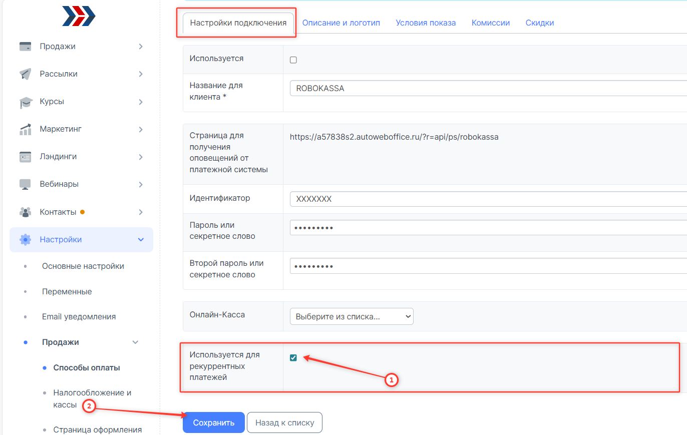Click the paper plane Рассылки icon
The width and height of the screenshot is (687, 435).
(25, 74)
